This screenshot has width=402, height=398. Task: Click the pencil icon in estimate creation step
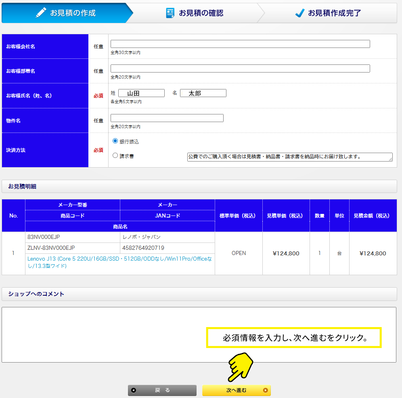click(x=41, y=13)
